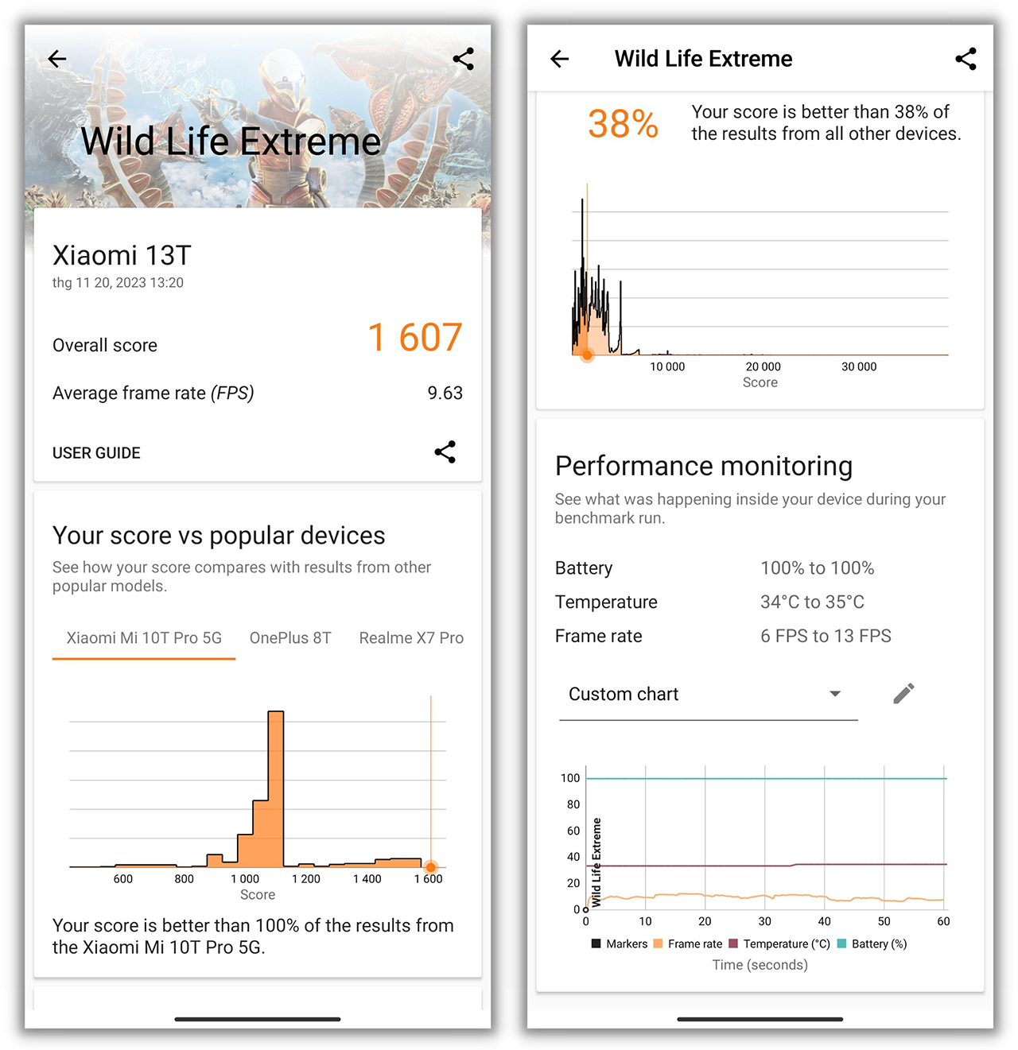
Task: Click the 38% percentile figure
Action: (x=624, y=124)
